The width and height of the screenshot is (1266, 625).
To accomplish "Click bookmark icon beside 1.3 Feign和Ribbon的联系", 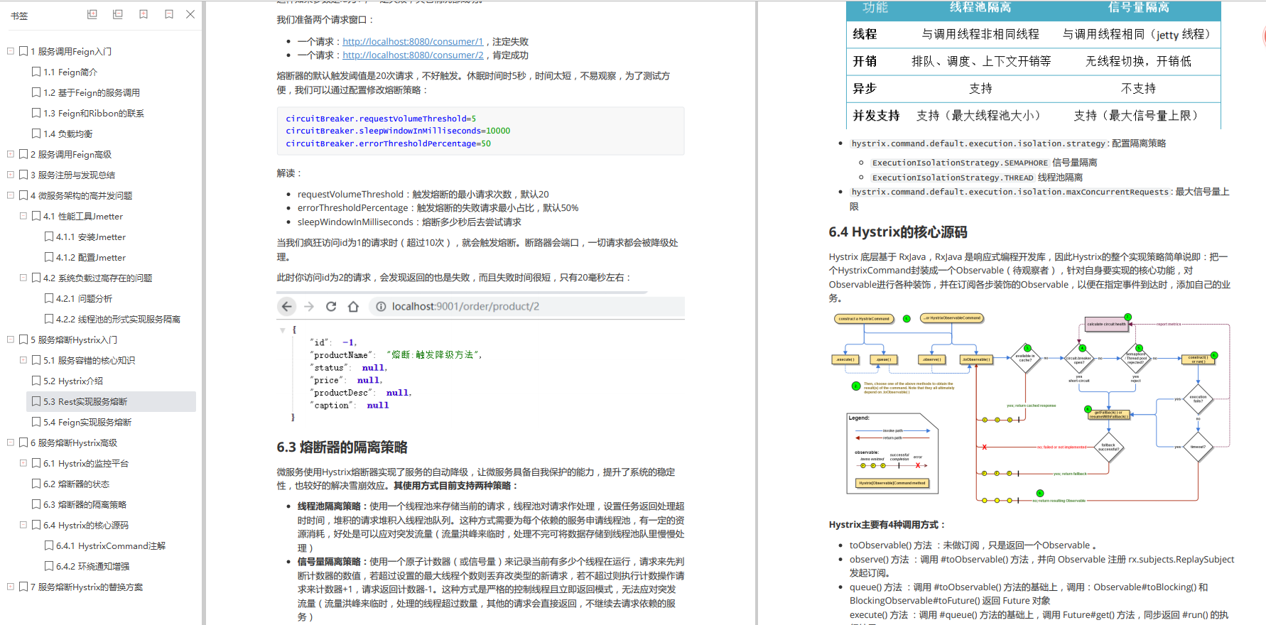I will 36,113.
